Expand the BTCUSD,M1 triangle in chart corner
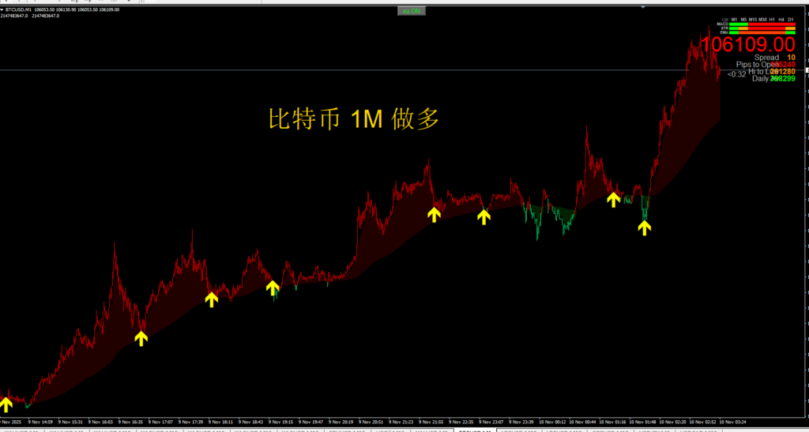 click(2, 9)
